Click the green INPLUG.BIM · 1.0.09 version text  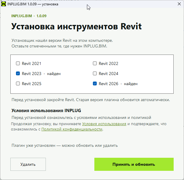pyautogui.click(x=29, y=16)
